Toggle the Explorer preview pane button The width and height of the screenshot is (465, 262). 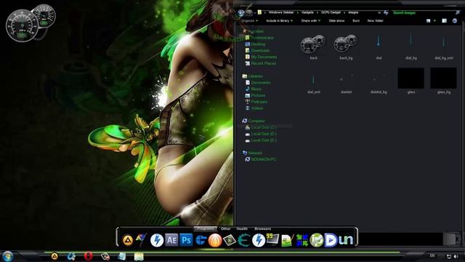(x=444, y=20)
